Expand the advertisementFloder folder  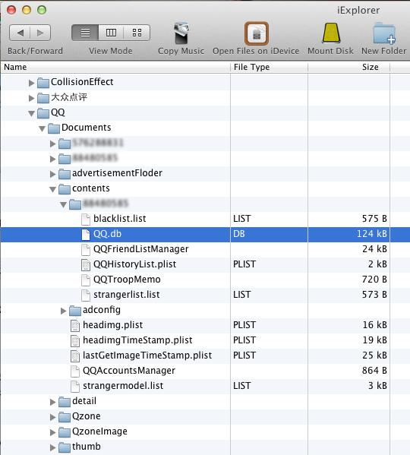coord(53,174)
